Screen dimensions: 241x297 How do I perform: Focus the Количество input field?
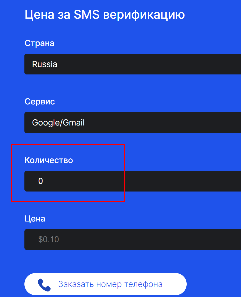point(133,181)
